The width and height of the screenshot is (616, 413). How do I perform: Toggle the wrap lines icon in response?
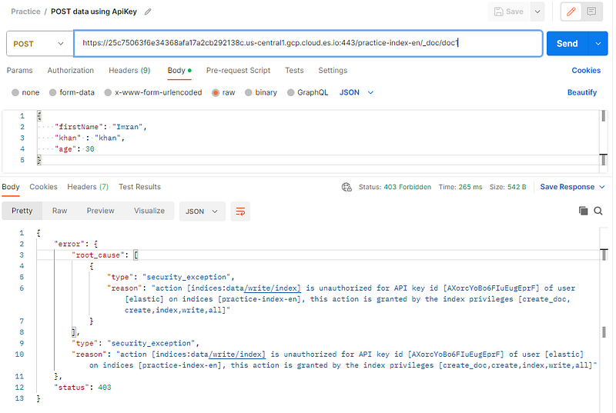click(240, 211)
